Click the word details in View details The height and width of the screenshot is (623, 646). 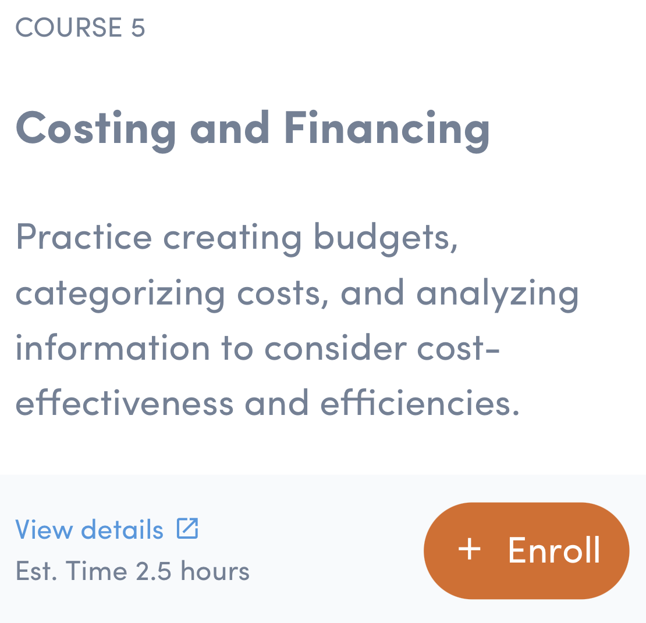[x=122, y=529]
